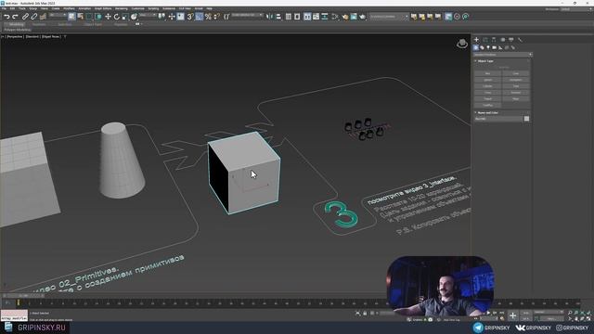Open the Standard Primitives category dropdown
594x334 pixels.
pyautogui.click(x=502, y=55)
